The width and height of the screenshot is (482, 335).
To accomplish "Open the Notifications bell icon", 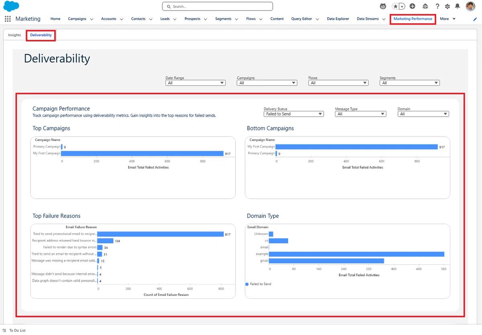I will pyautogui.click(x=457, y=6).
